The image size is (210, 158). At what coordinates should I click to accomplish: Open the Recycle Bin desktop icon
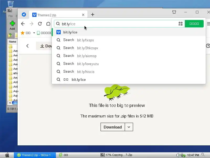pos(11,4)
